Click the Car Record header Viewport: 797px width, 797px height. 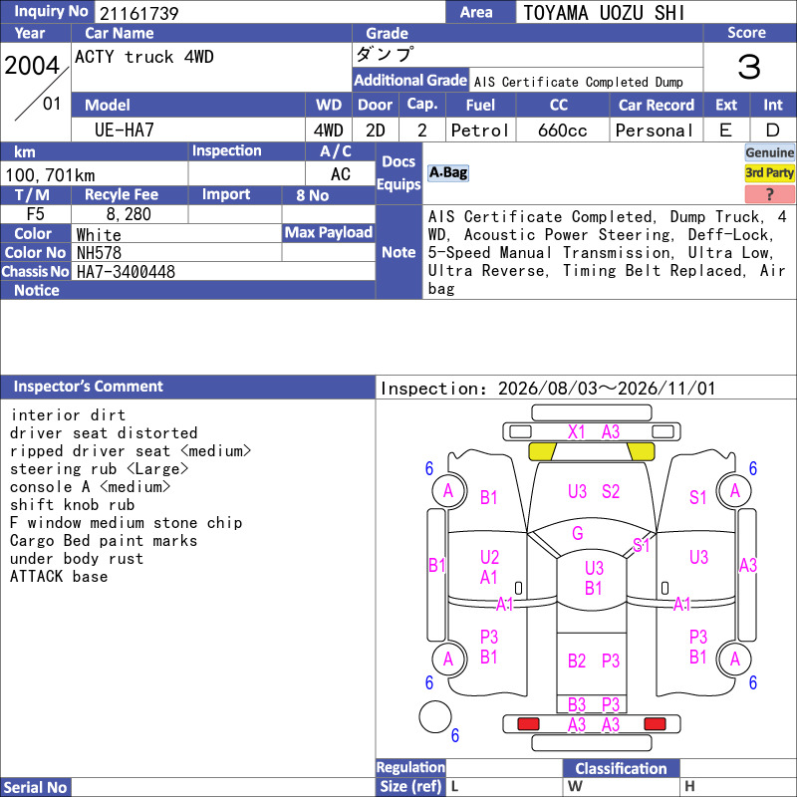[x=657, y=105]
